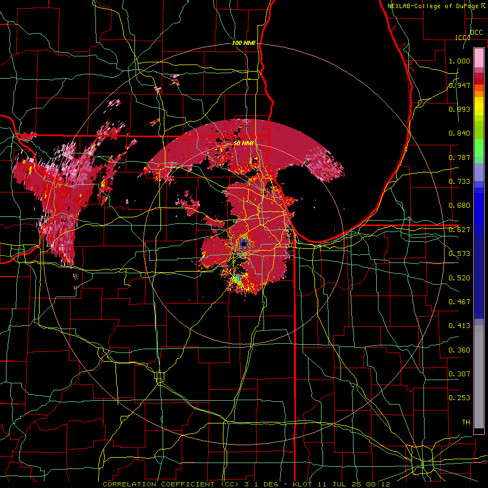
Task: Select the 0.573 scale value
Action: pyautogui.click(x=459, y=254)
